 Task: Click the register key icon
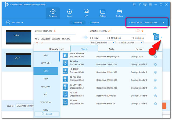[140, 4]
